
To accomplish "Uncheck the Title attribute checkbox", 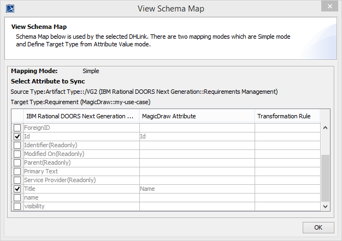I will click(17, 189).
